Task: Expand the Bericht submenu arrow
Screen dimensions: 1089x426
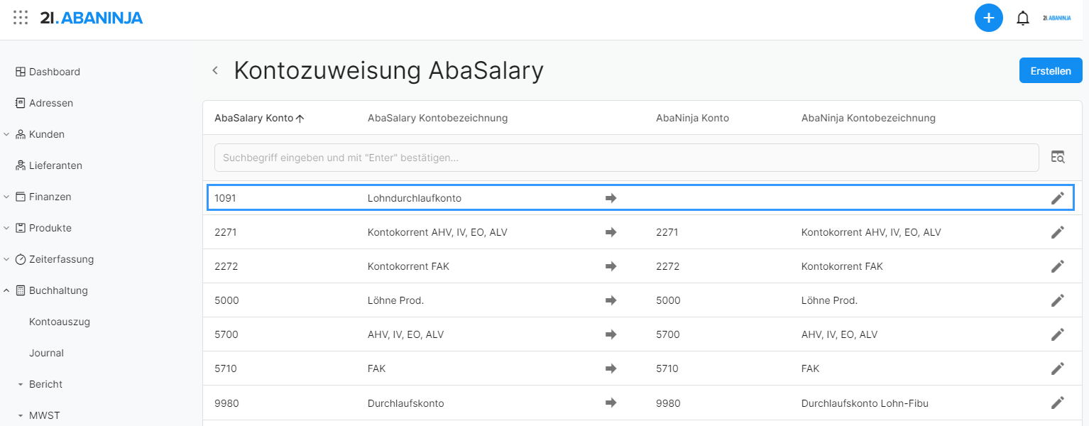Action: [21, 384]
